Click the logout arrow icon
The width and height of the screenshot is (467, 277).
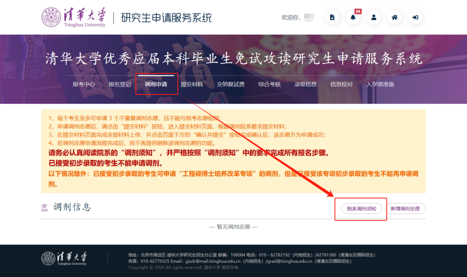click(415, 17)
